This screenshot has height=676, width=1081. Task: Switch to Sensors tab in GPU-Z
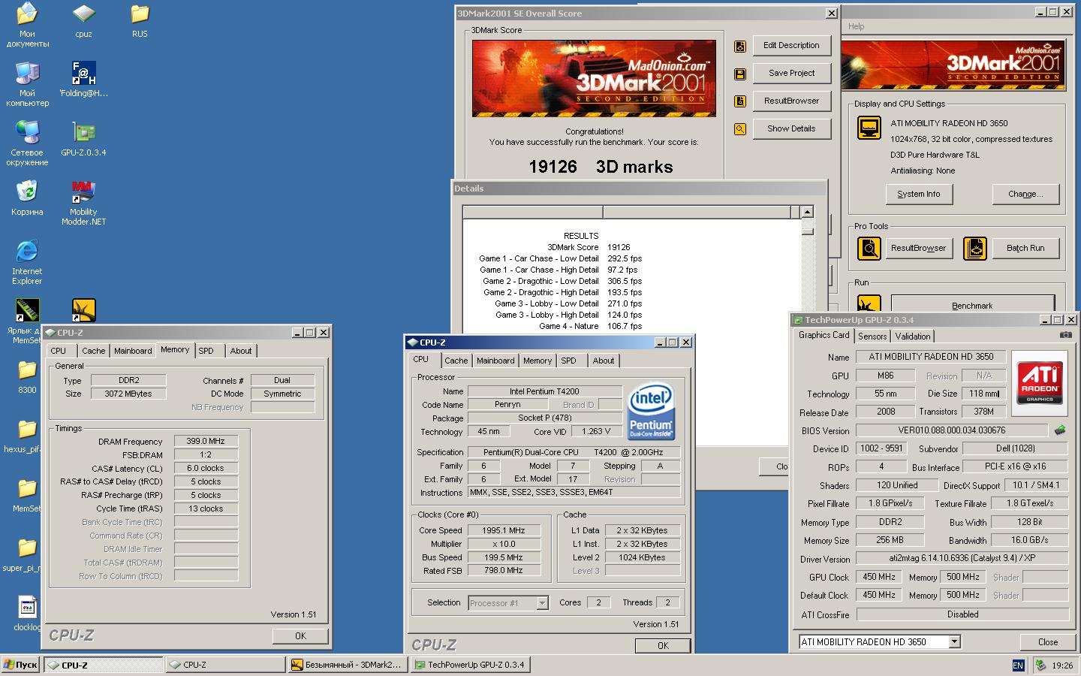872,336
